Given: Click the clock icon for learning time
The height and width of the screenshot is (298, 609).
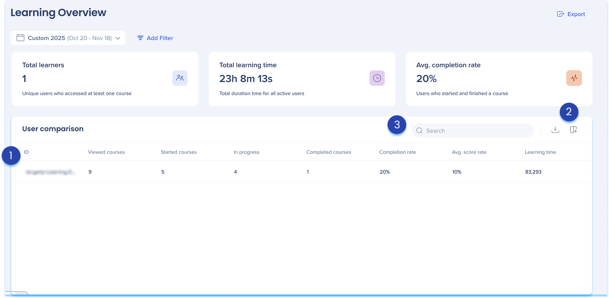Looking at the screenshot, I should (377, 78).
